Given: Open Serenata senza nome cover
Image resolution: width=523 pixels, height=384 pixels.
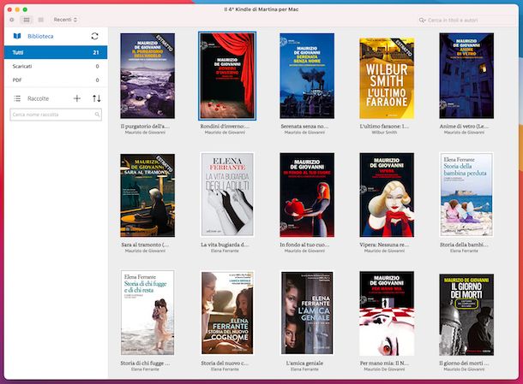Looking at the screenshot, I should (x=307, y=76).
